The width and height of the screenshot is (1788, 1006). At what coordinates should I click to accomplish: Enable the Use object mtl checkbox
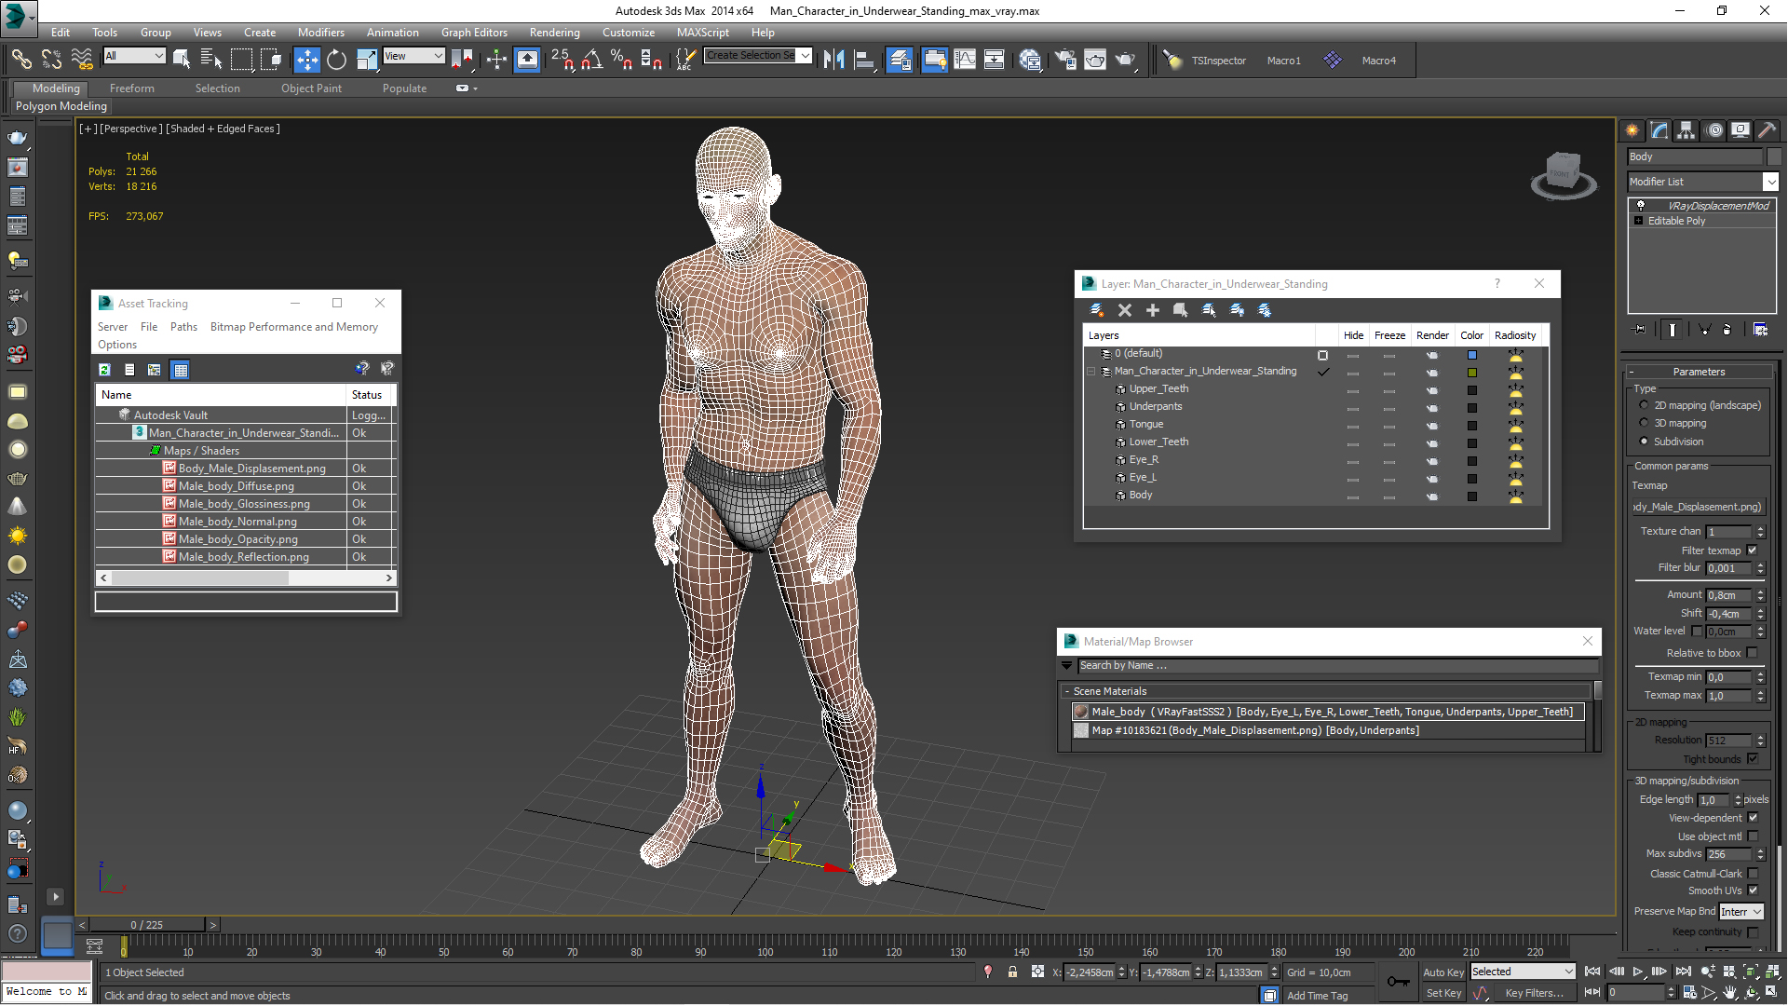(x=1753, y=836)
